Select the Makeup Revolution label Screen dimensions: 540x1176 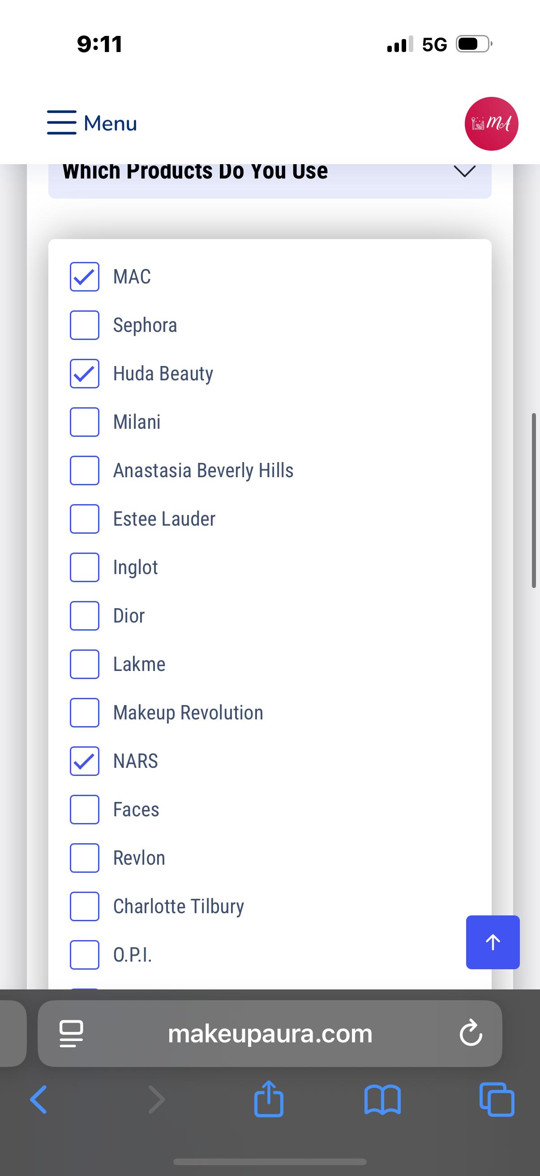click(x=188, y=713)
